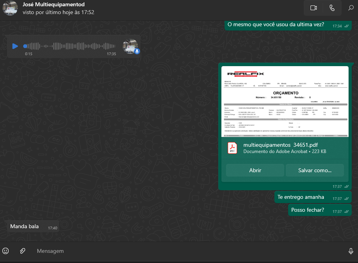Open José Multiequipamentod contact profile picture
This screenshot has width=358, height=263.
pyautogui.click(x=10, y=8)
